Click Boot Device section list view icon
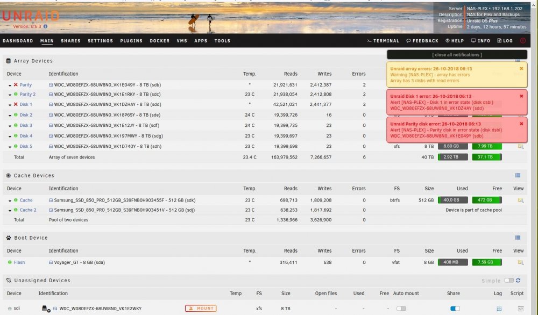 [518, 238]
